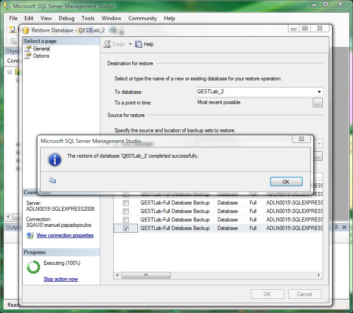Expand the Script button dropdown arrow
Viewport: 353px width, 313px height.
coord(130,44)
